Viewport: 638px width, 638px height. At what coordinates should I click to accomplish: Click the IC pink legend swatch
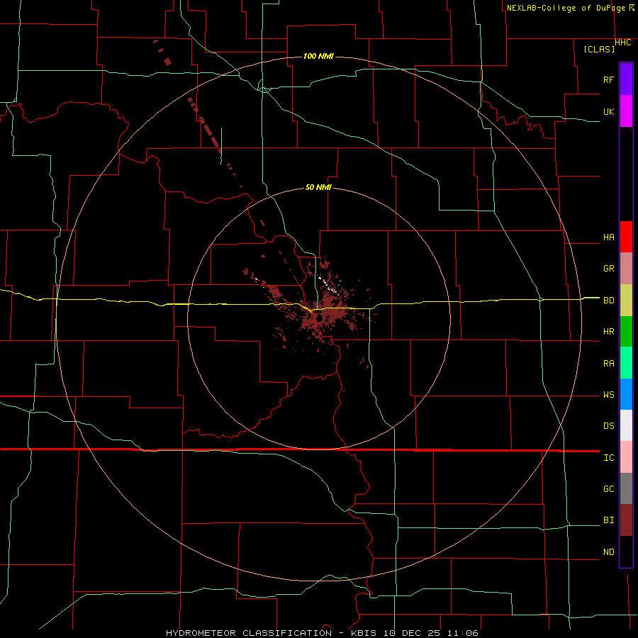coord(626,457)
